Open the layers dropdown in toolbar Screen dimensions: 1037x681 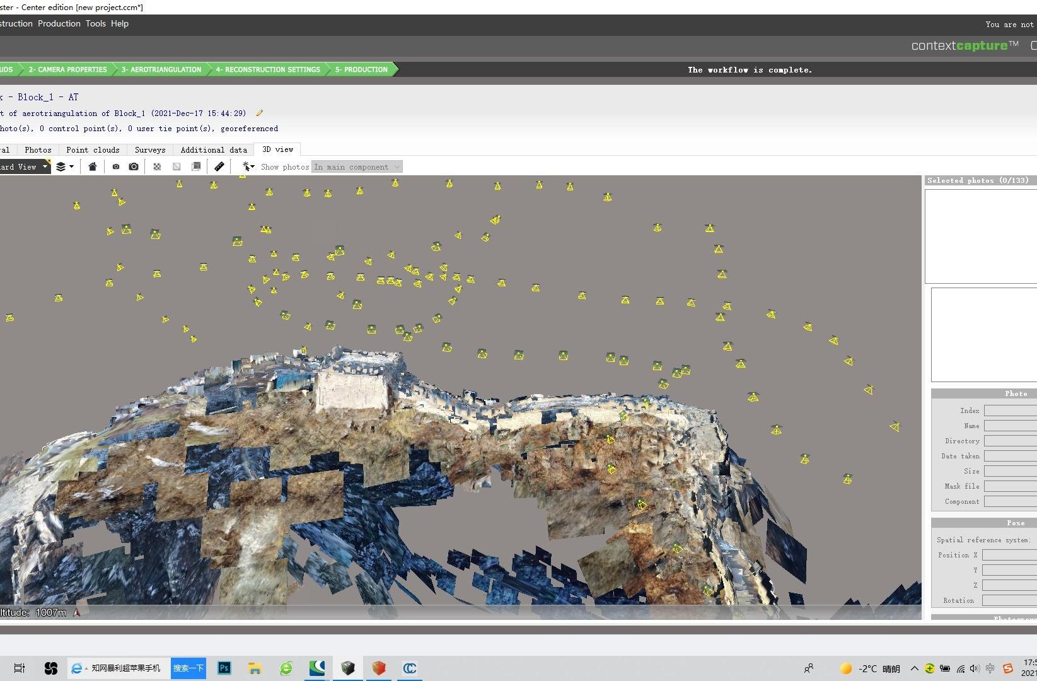[65, 166]
